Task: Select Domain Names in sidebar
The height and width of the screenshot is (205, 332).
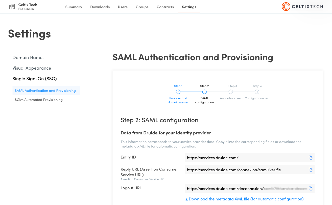Action: coord(28,57)
